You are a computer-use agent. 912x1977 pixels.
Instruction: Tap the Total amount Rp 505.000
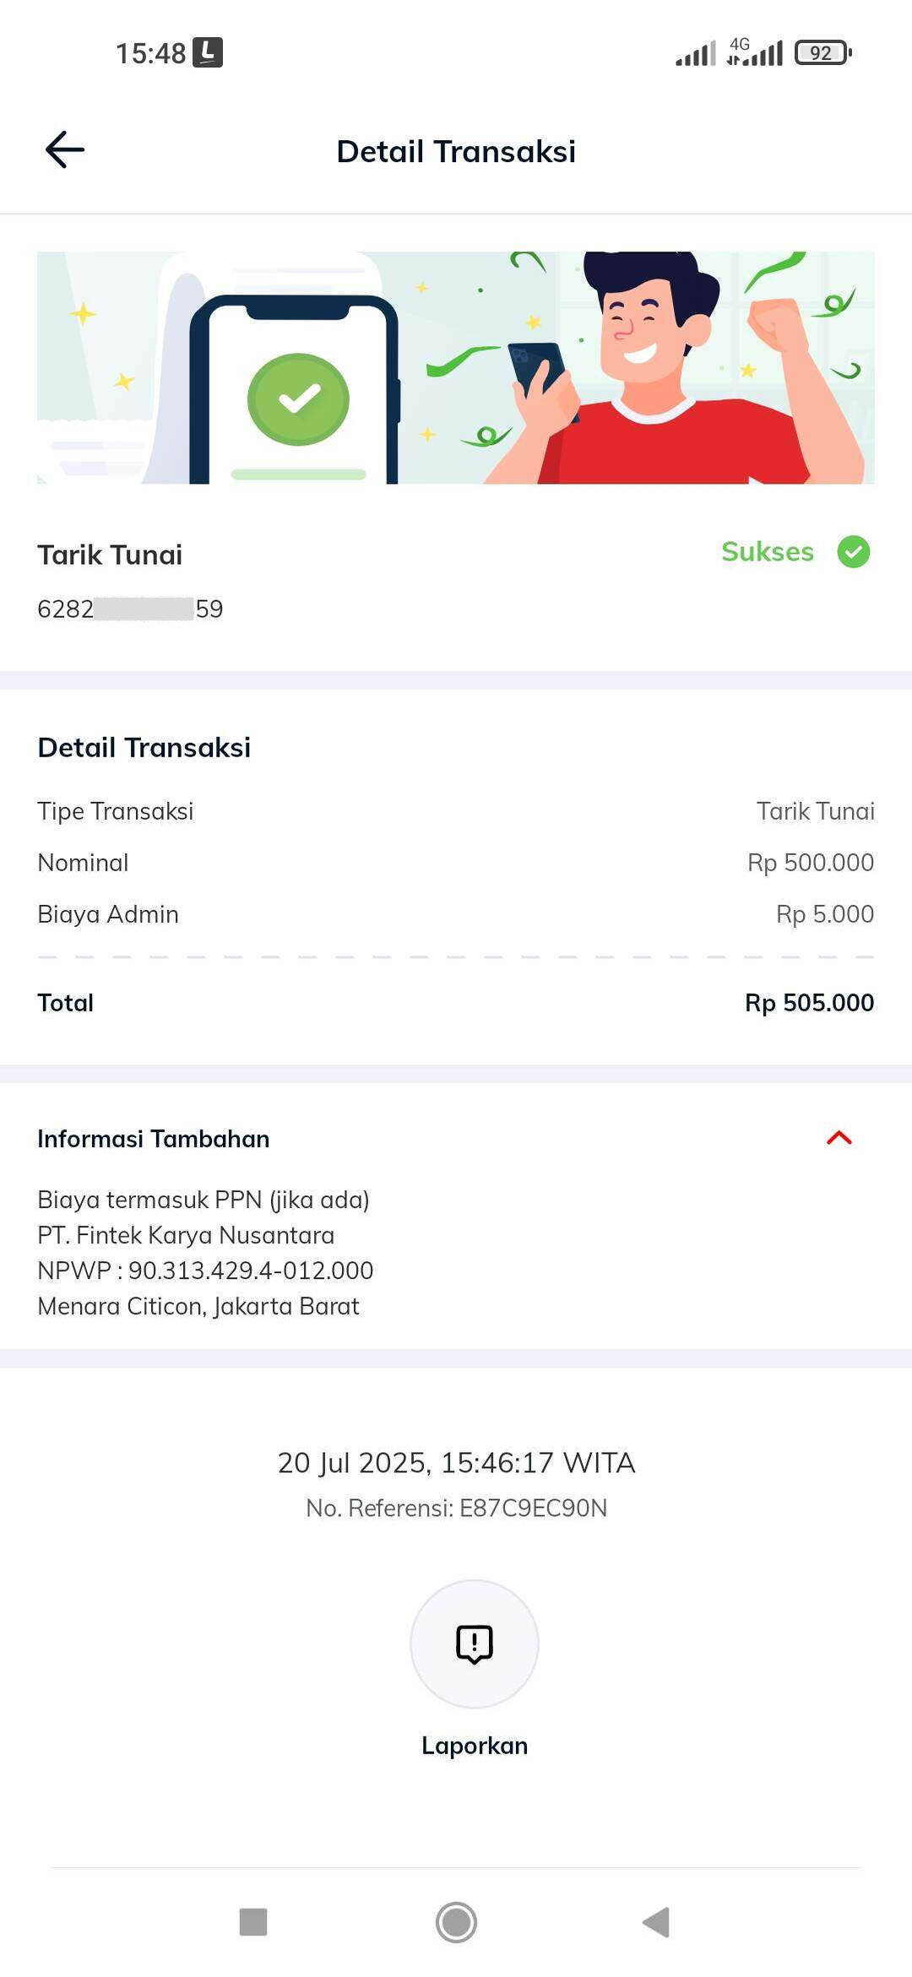click(x=809, y=1003)
